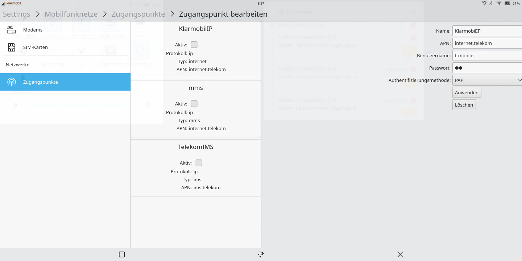The width and height of the screenshot is (522, 261).
Task: Click the APN text field
Action: [487, 43]
